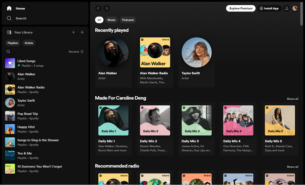305x185 pixels.
Task: Select the Podcasts filter chip
Action: [128, 20]
